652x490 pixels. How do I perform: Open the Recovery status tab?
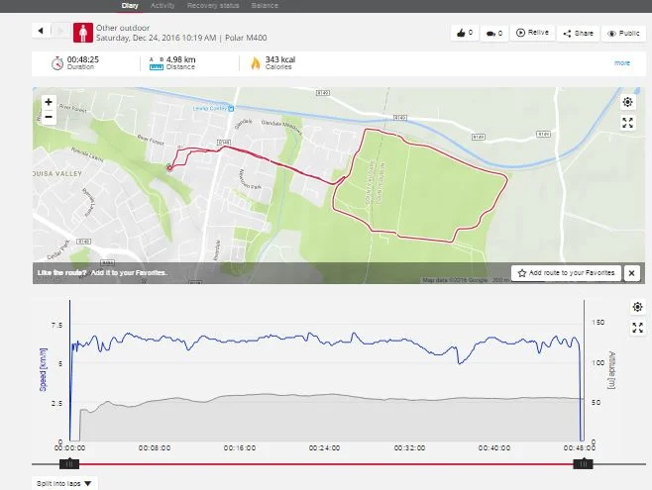(213, 6)
